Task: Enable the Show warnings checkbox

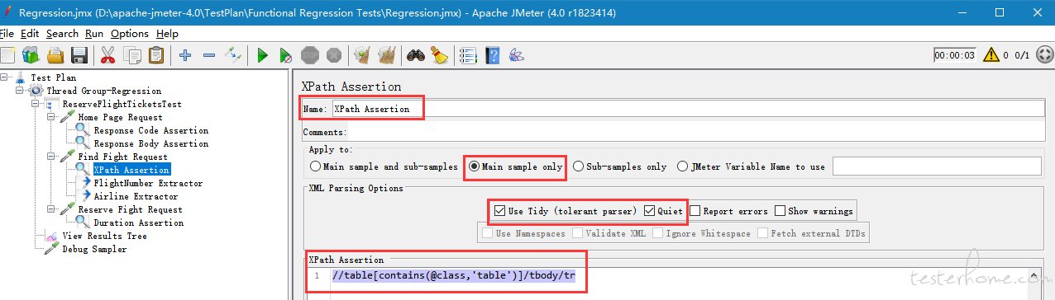Action: 780,211
